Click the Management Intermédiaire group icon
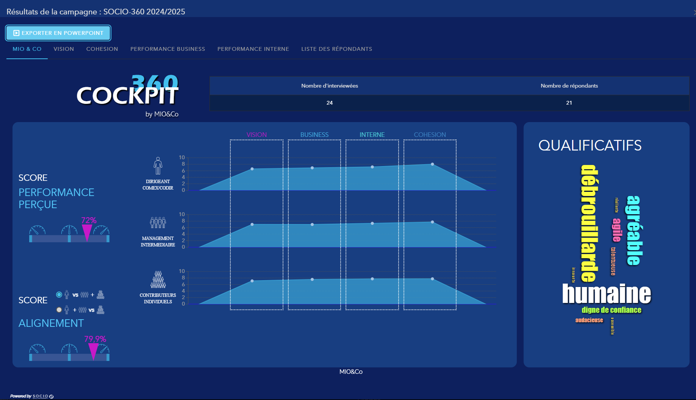This screenshot has height=400, width=696. (158, 223)
